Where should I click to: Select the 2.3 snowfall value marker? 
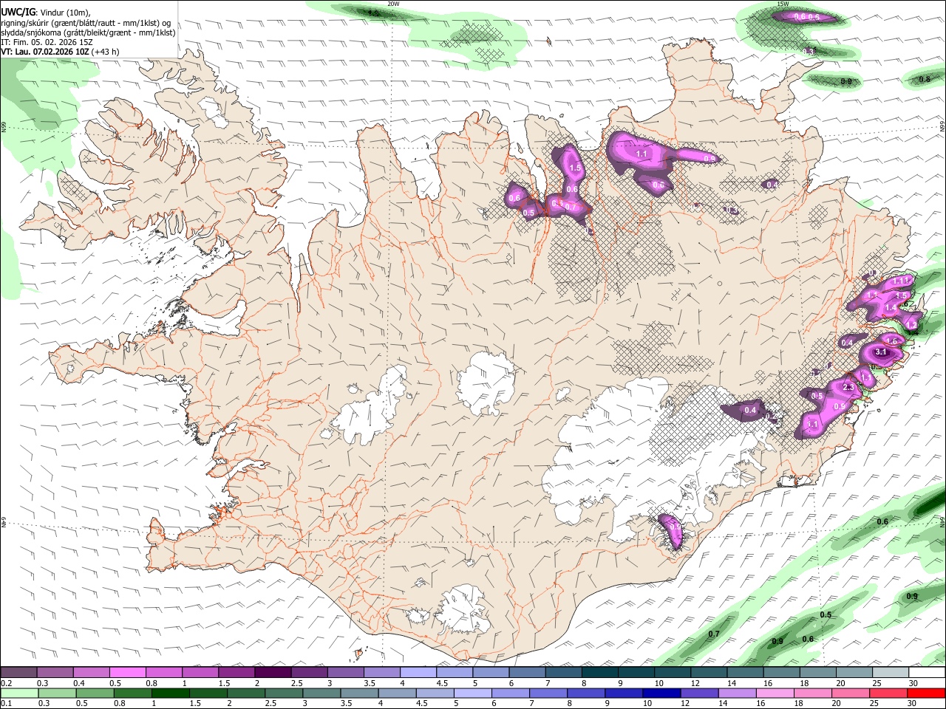click(848, 388)
